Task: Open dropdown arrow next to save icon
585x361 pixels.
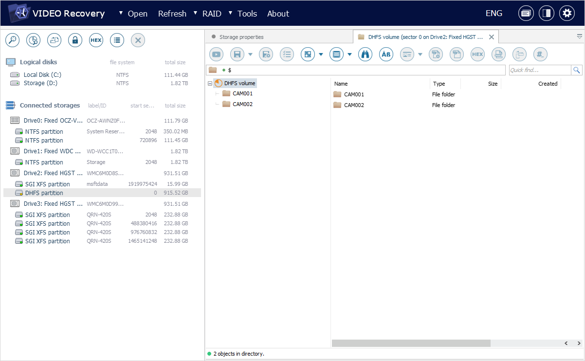Action: point(250,54)
